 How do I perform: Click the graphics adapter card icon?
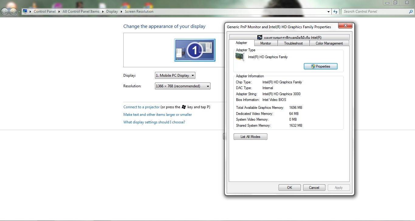click(x=240, y=57)
